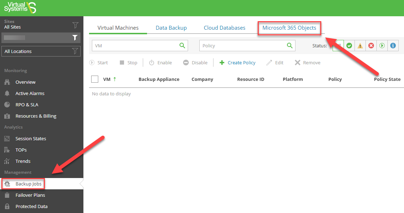Switch to the Virtual Machines tab
This screenshot has width=404, height=213.
click(118, 28)
